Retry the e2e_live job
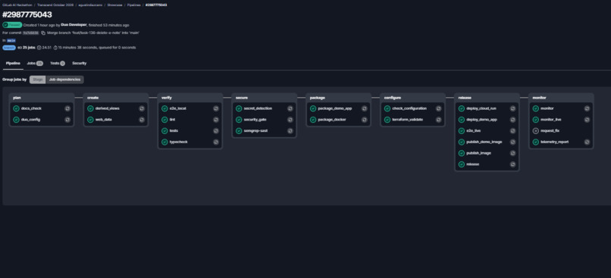611x278 pixels. [x=512, y=131]
